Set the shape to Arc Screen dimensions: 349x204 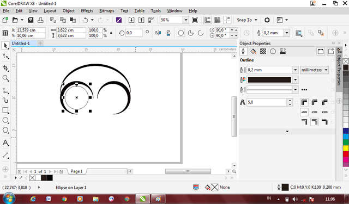pyautogui.click(x=201, y=33)
